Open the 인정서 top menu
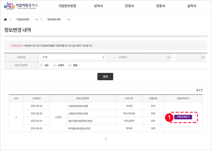 (x=130, y=6)
